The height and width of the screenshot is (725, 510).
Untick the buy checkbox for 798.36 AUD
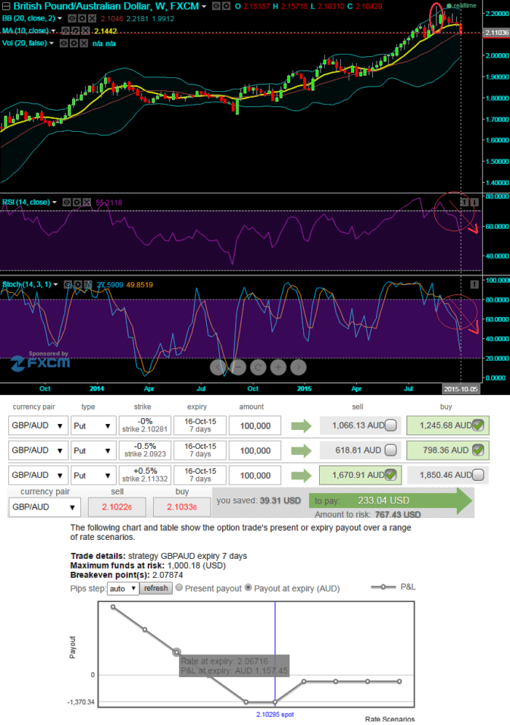(x=478, y=450)
